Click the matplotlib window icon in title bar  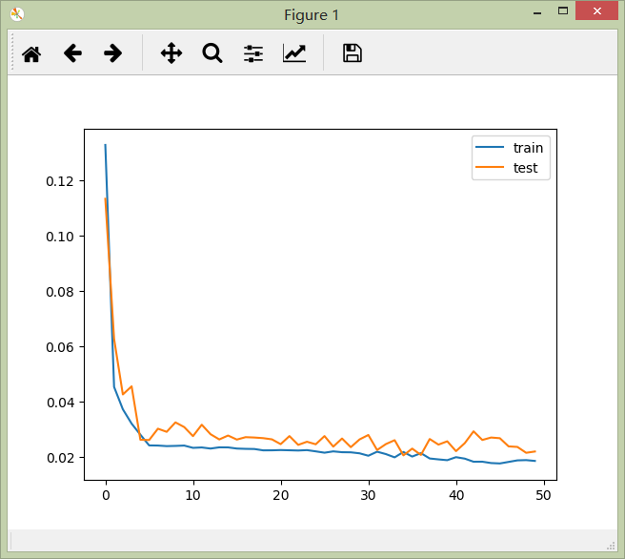(17, 14)
